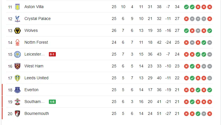This screenshot has height=125, width=221.
Task: Click Leeds United's last grey draw icon
Action: coord(210,78)
